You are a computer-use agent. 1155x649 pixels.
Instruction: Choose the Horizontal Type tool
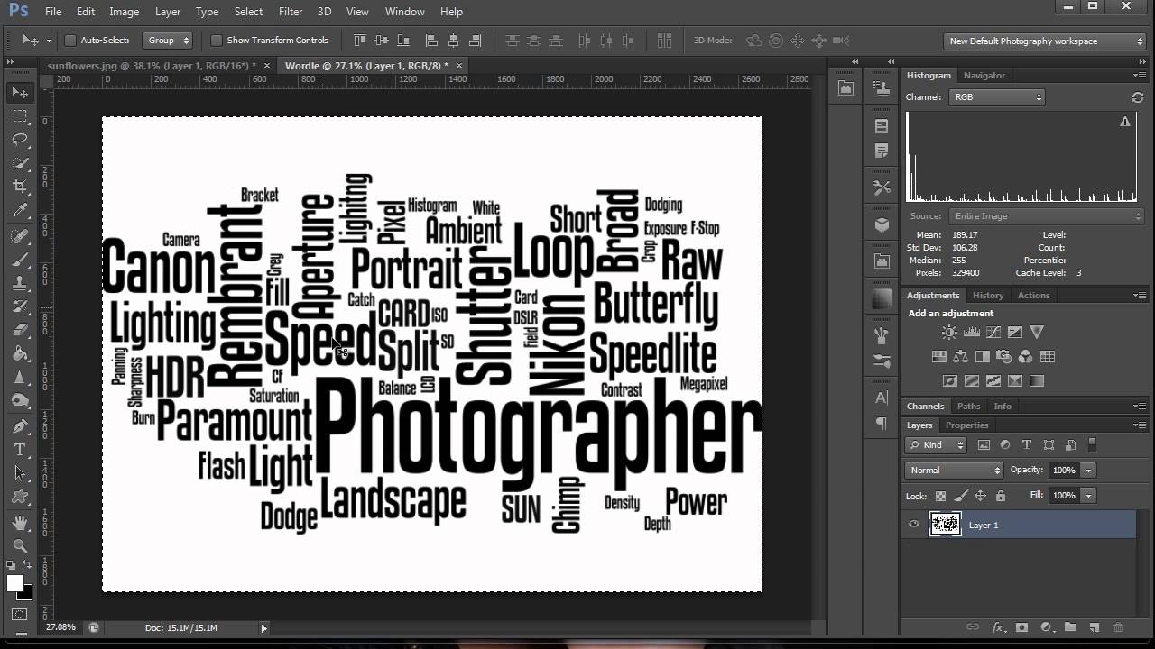[x=20, y=449]
